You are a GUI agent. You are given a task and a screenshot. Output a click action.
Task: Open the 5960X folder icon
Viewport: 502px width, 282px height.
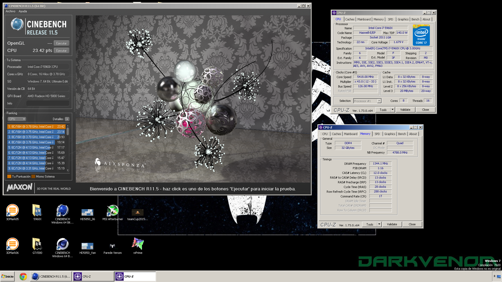[37, 212]
